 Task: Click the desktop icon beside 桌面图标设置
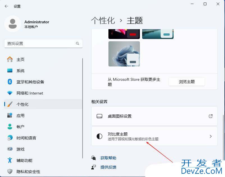(99, 116)
